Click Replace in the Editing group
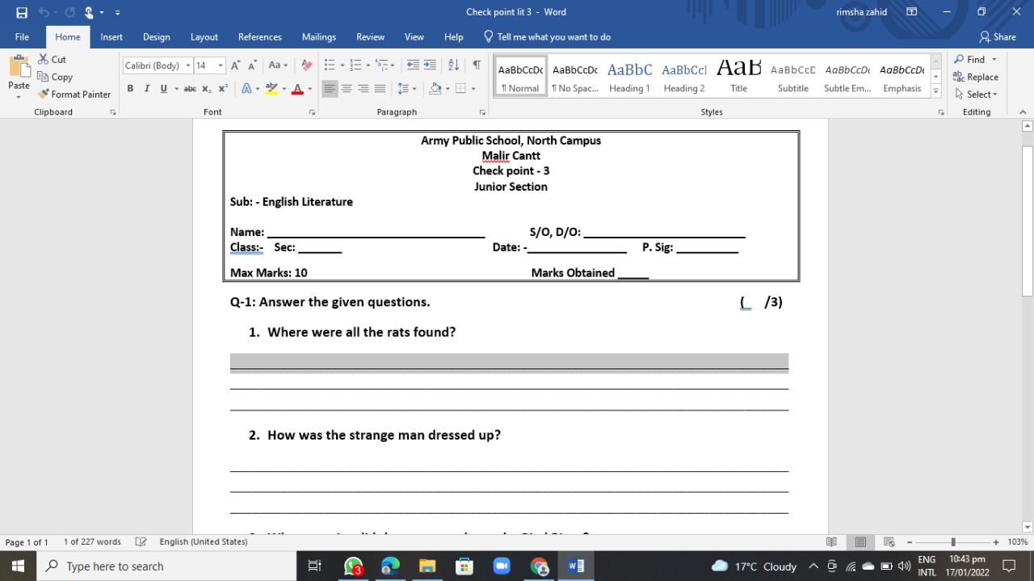Screen dimensions: 1034x581 point(976,77)
